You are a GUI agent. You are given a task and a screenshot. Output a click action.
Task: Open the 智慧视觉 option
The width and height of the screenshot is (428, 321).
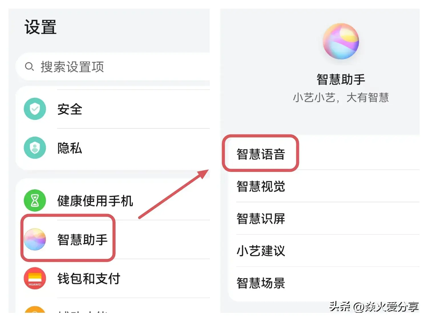pos(261,186)
